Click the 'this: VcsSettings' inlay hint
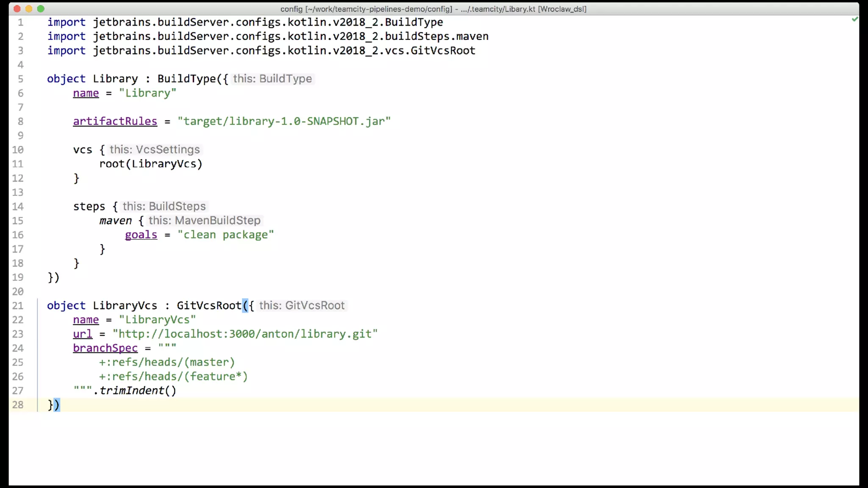Screen dimensions: 868x488 coord(155,150)
